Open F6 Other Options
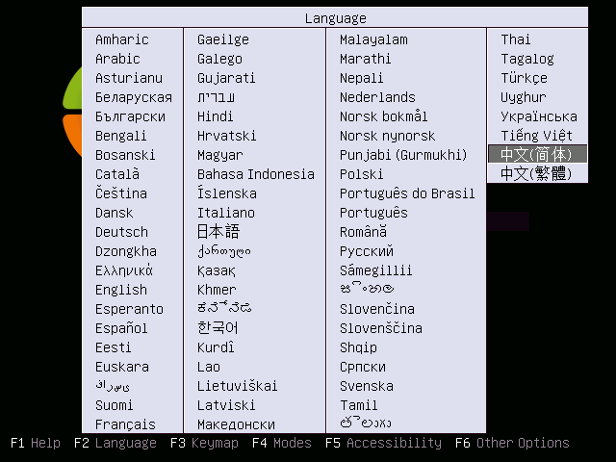The width and height of the screenshot is (616, 462). 512,443
